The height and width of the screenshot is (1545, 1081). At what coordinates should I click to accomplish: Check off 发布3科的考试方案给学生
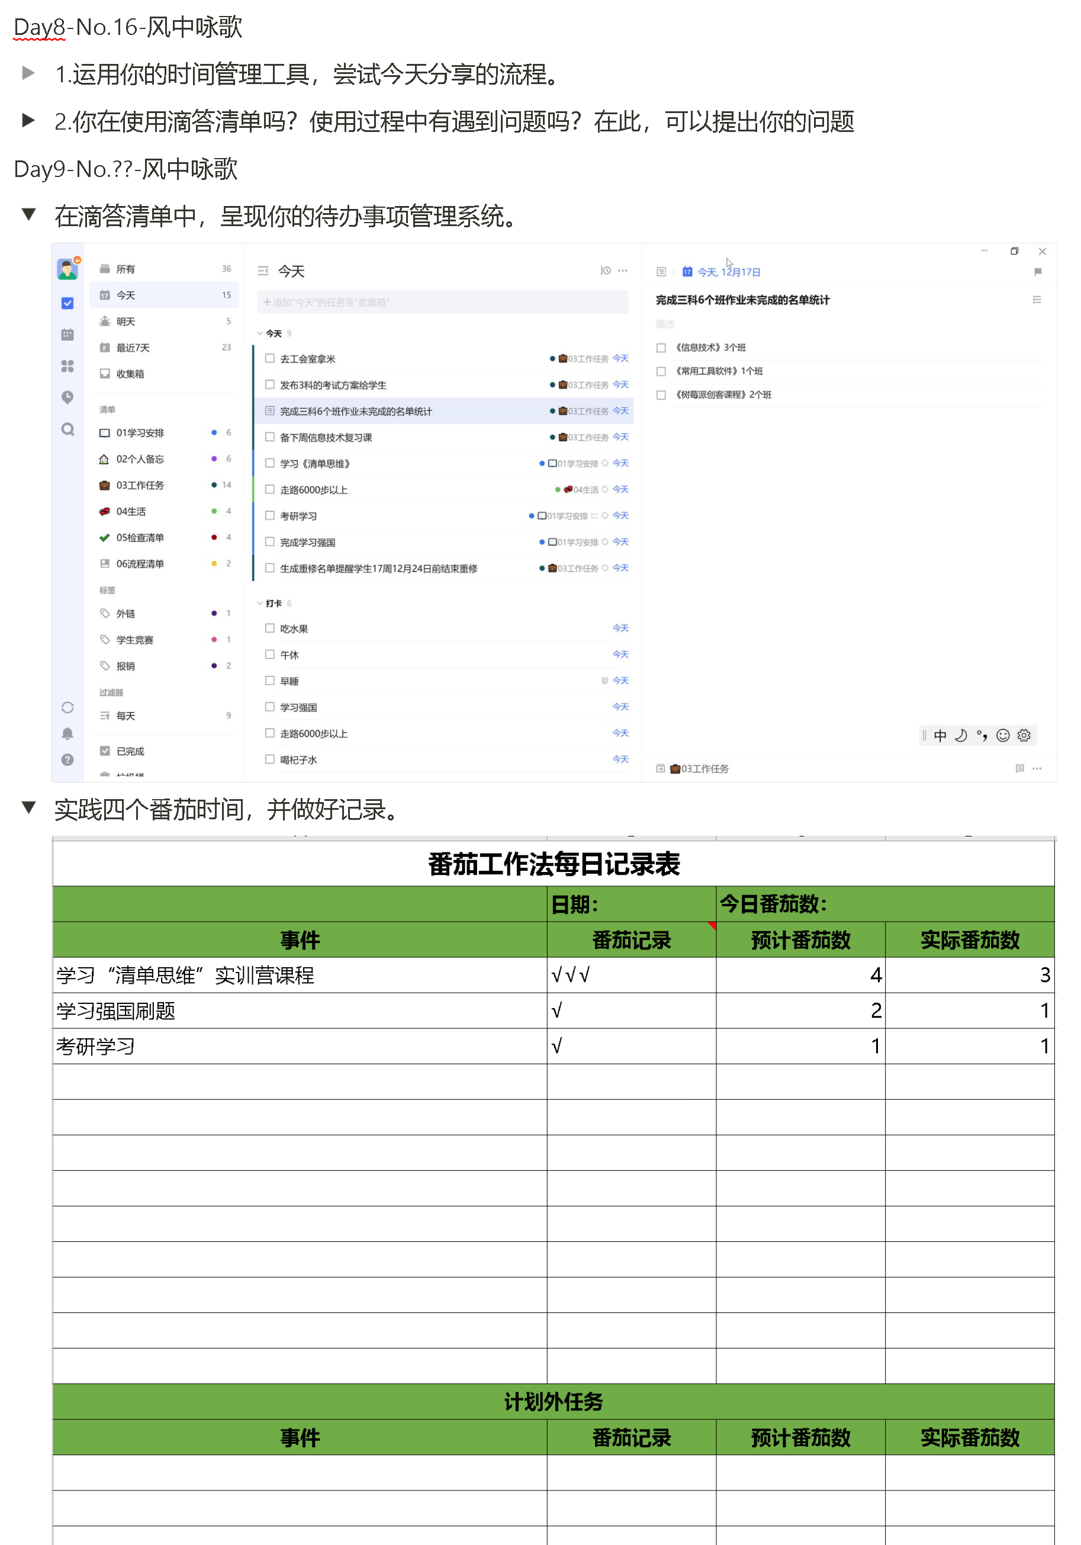pyautogui.click(x=270, y=385)
